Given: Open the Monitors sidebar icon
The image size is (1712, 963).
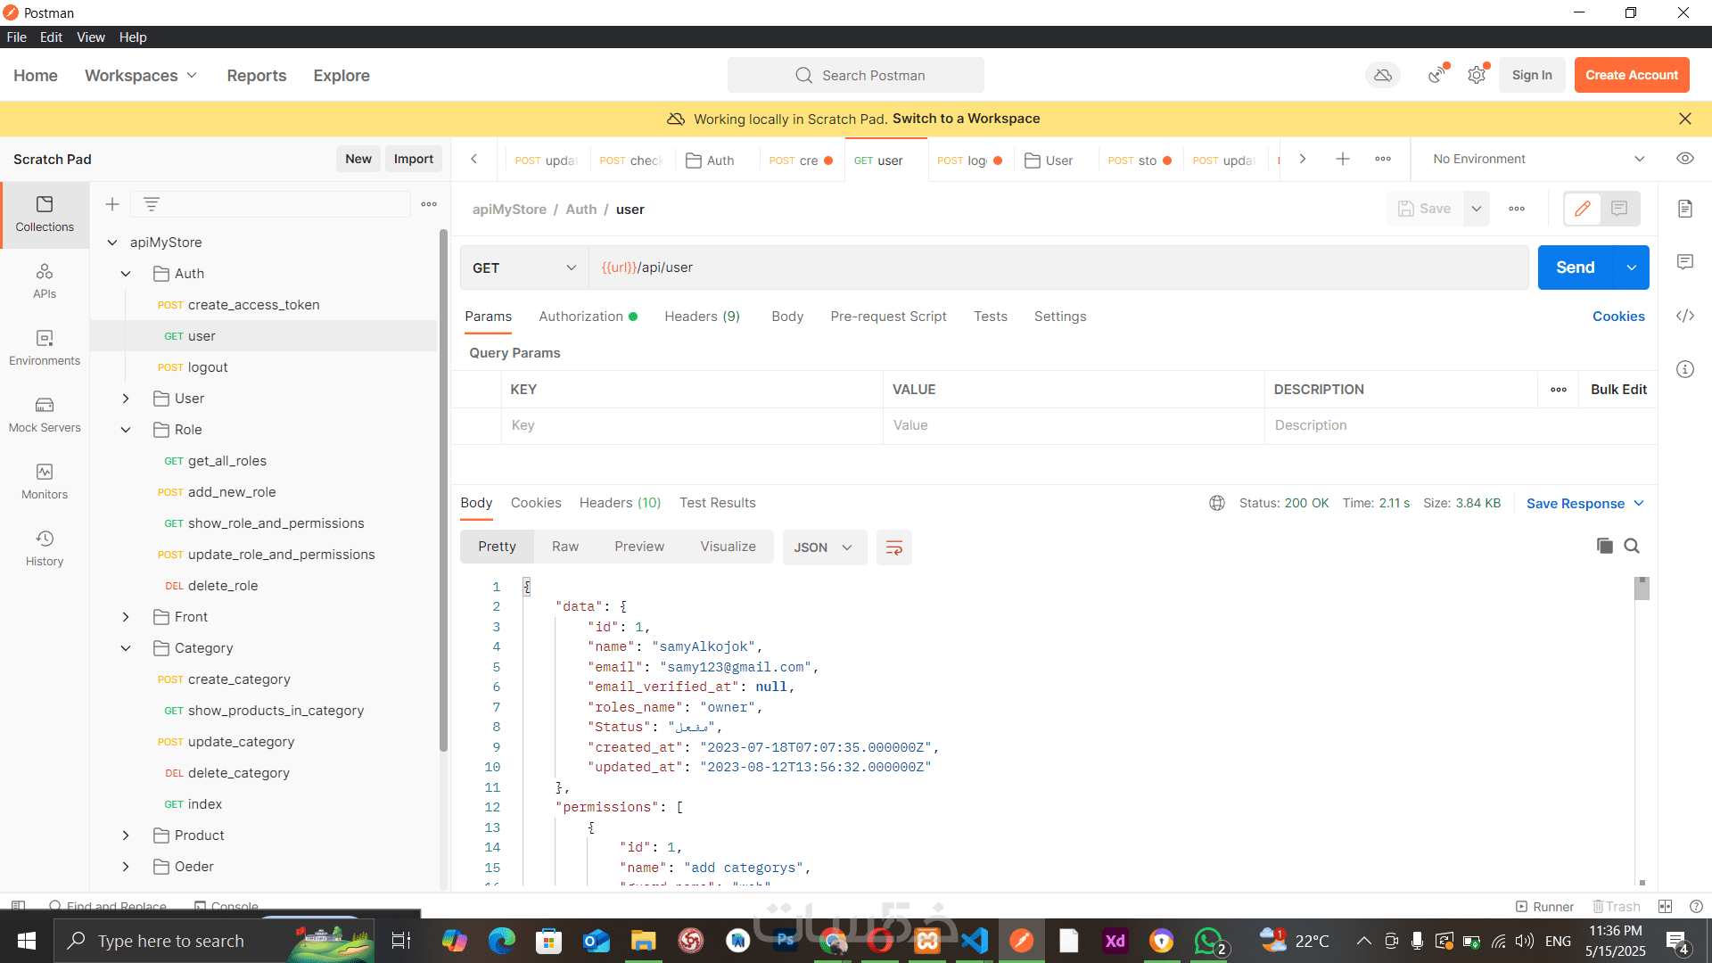Looking at the screenshot, I should point(45,481).
